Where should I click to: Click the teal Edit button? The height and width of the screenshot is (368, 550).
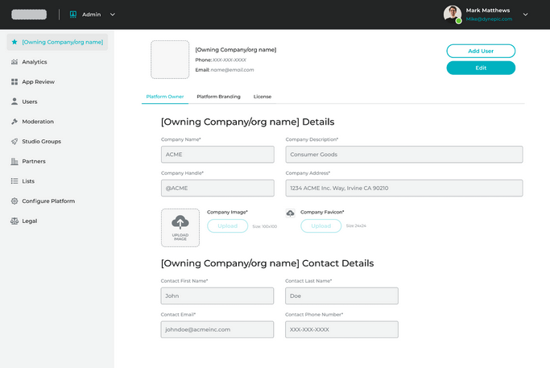[x=481, y=68]
